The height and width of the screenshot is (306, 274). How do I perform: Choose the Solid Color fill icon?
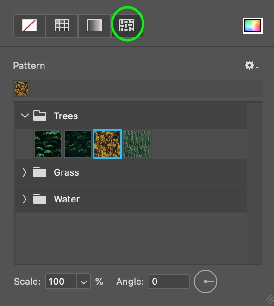(x=62, y=25)
